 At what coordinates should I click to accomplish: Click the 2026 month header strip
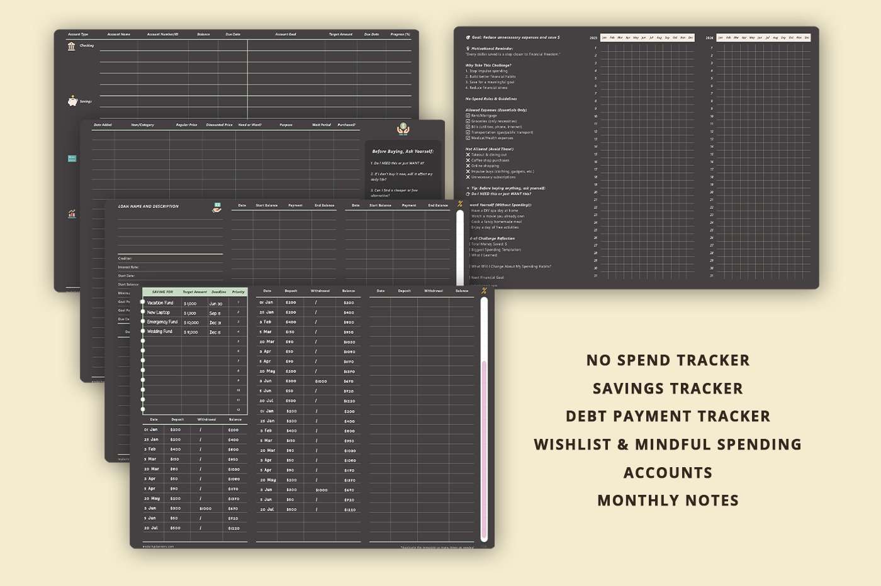tap(763, 38)
